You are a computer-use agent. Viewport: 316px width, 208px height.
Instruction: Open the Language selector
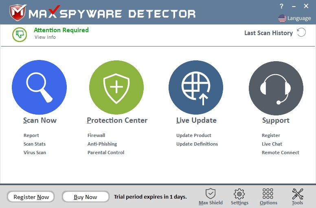[294, 18]
